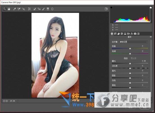Screen dimensions: 155x113
Task: Open the Presets panel tab
Action: coord(138,34)
